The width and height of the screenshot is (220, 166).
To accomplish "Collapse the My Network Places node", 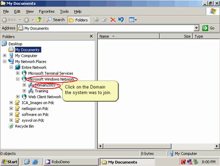I will (5, 61).
